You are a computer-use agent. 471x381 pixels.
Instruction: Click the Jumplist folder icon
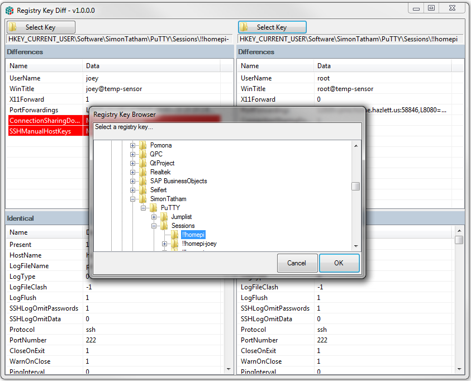(x=164, y=217)
